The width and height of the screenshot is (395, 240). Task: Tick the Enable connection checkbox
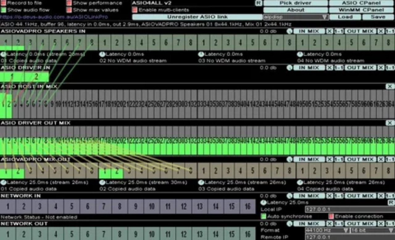tap(331, 217)
